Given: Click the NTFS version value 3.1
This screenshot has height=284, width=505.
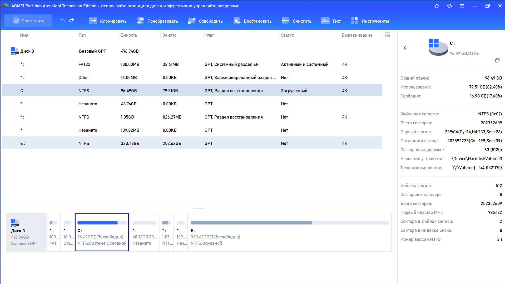Looking at the screenshot, I should pyautogui.click(x=499, y=239).
